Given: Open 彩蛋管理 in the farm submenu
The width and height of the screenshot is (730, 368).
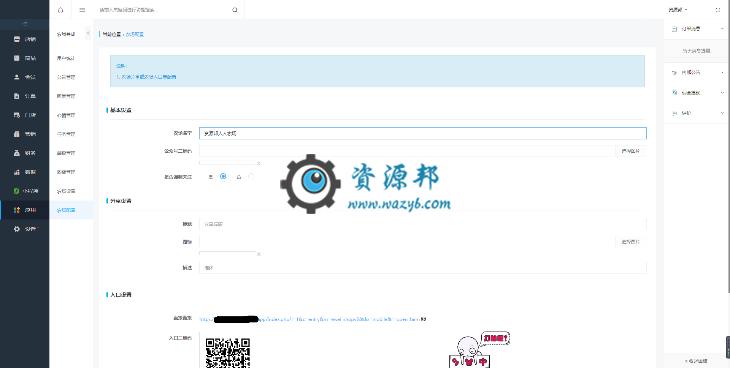Looking at the screenshot, I should pyautogui.click(x=66, y=172).
